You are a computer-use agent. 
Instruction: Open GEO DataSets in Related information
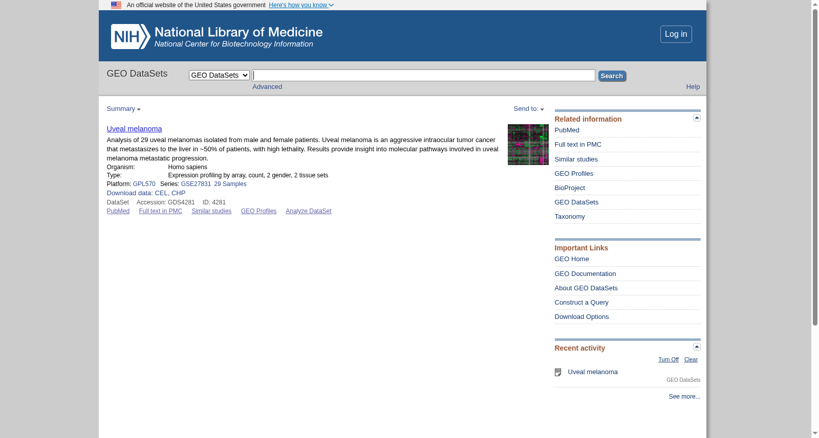(x=576, y=202)
